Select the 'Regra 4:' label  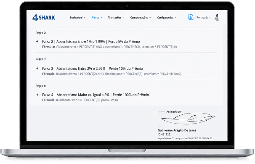coord(41,86)
